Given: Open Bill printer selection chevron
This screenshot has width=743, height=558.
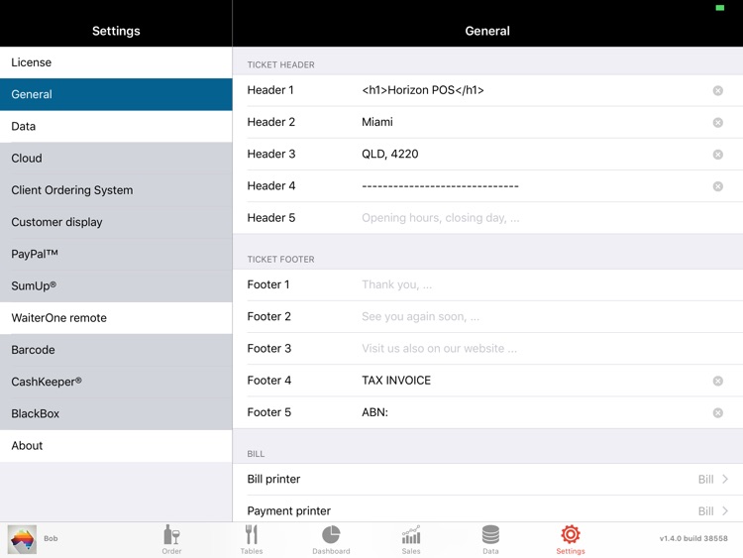Looking at the screenshot, I should point(725,479).
